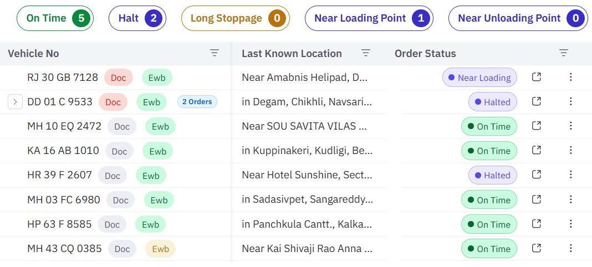Click the Ewb badge for RJ 30 GB 7128
592x267 pixels.
(157, 78)
